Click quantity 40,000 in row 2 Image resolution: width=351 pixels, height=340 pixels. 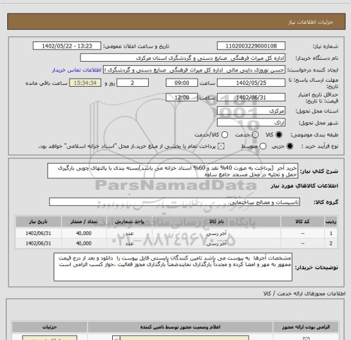tap(83, 244)
